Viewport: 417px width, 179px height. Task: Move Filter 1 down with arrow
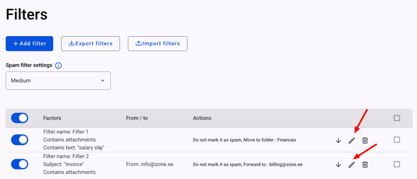pyautogui.click(x=338, y=140)
